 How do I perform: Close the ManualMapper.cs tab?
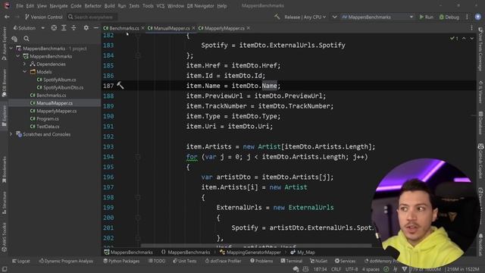coord(194,28)
